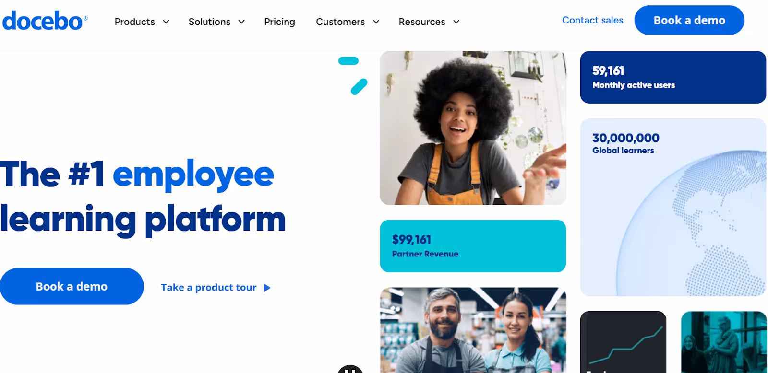Click the Global learners globe card
Image resolution: width=768 pixels, height=373 pixels.
pyautogui.click(x=673, y=207)
